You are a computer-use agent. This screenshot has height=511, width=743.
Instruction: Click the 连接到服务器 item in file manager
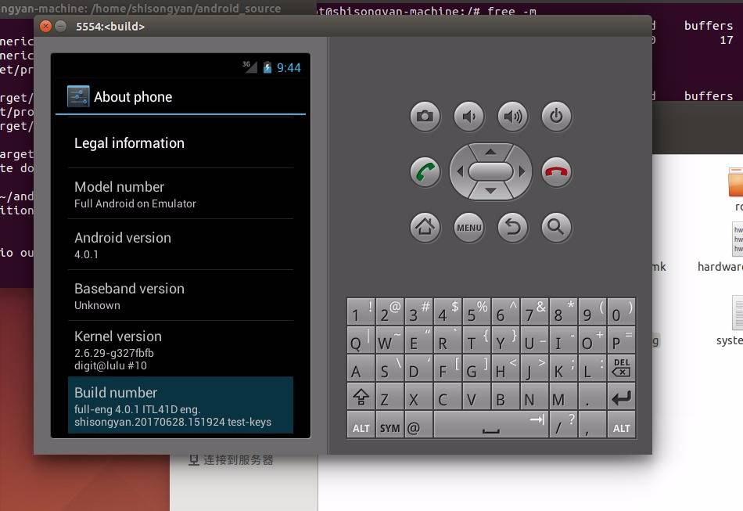click(x=231, y=460)
